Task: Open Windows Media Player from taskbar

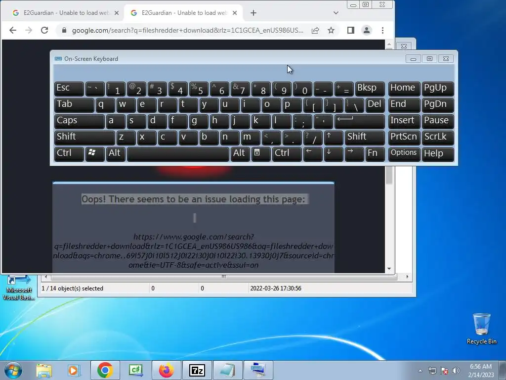Action: pyautogui.click(x=74, y=370)
